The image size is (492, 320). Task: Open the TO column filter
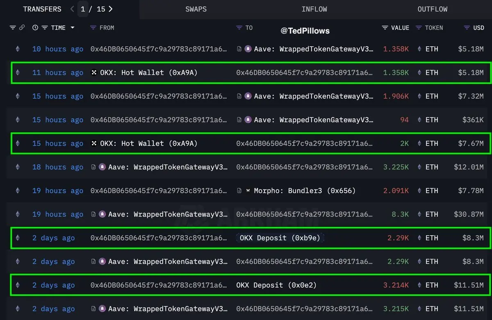[x=239, y=28]
